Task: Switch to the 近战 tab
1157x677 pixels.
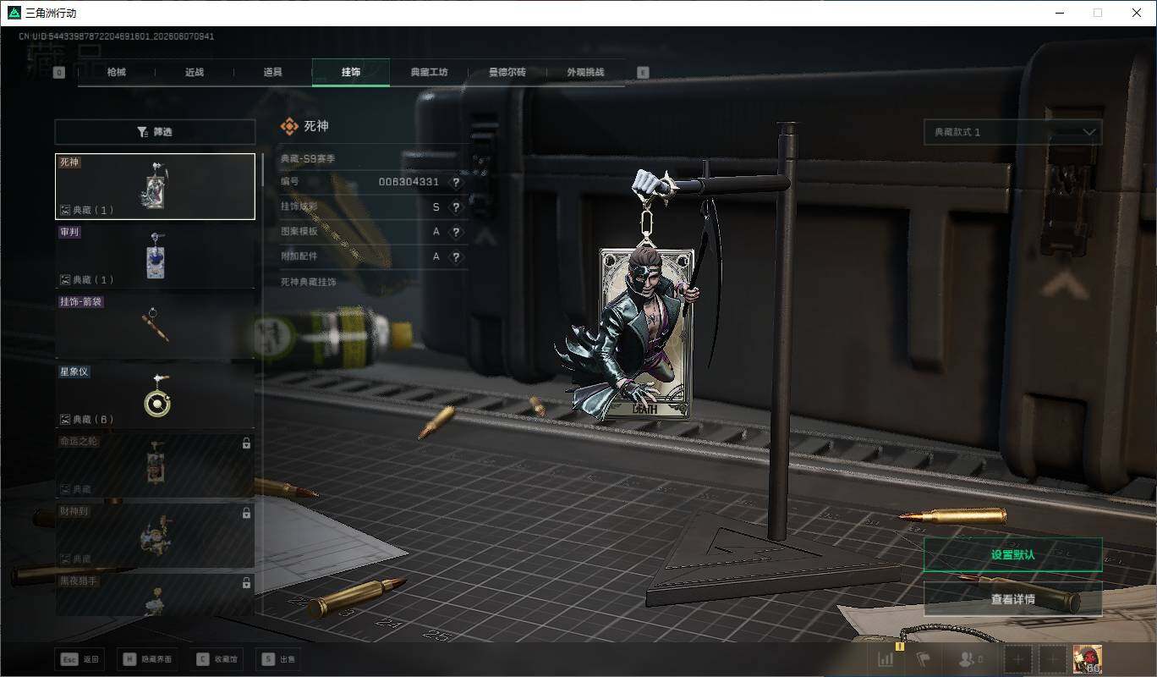Action: pyautogui.click(x=195, y=72)
